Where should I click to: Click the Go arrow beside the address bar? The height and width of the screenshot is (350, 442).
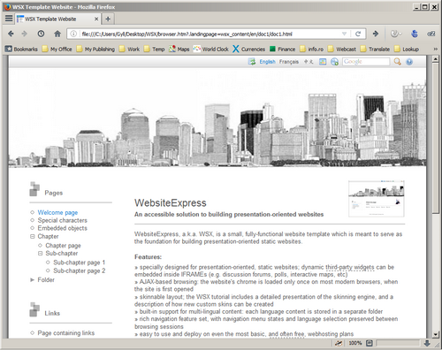coord(376,34)
